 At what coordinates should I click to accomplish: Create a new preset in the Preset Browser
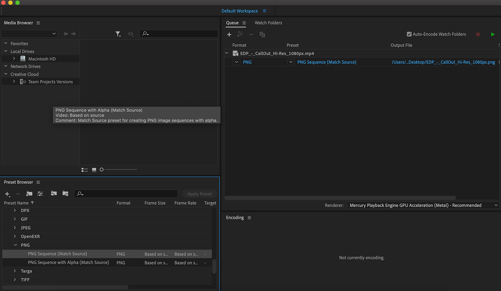coord(7,194)
